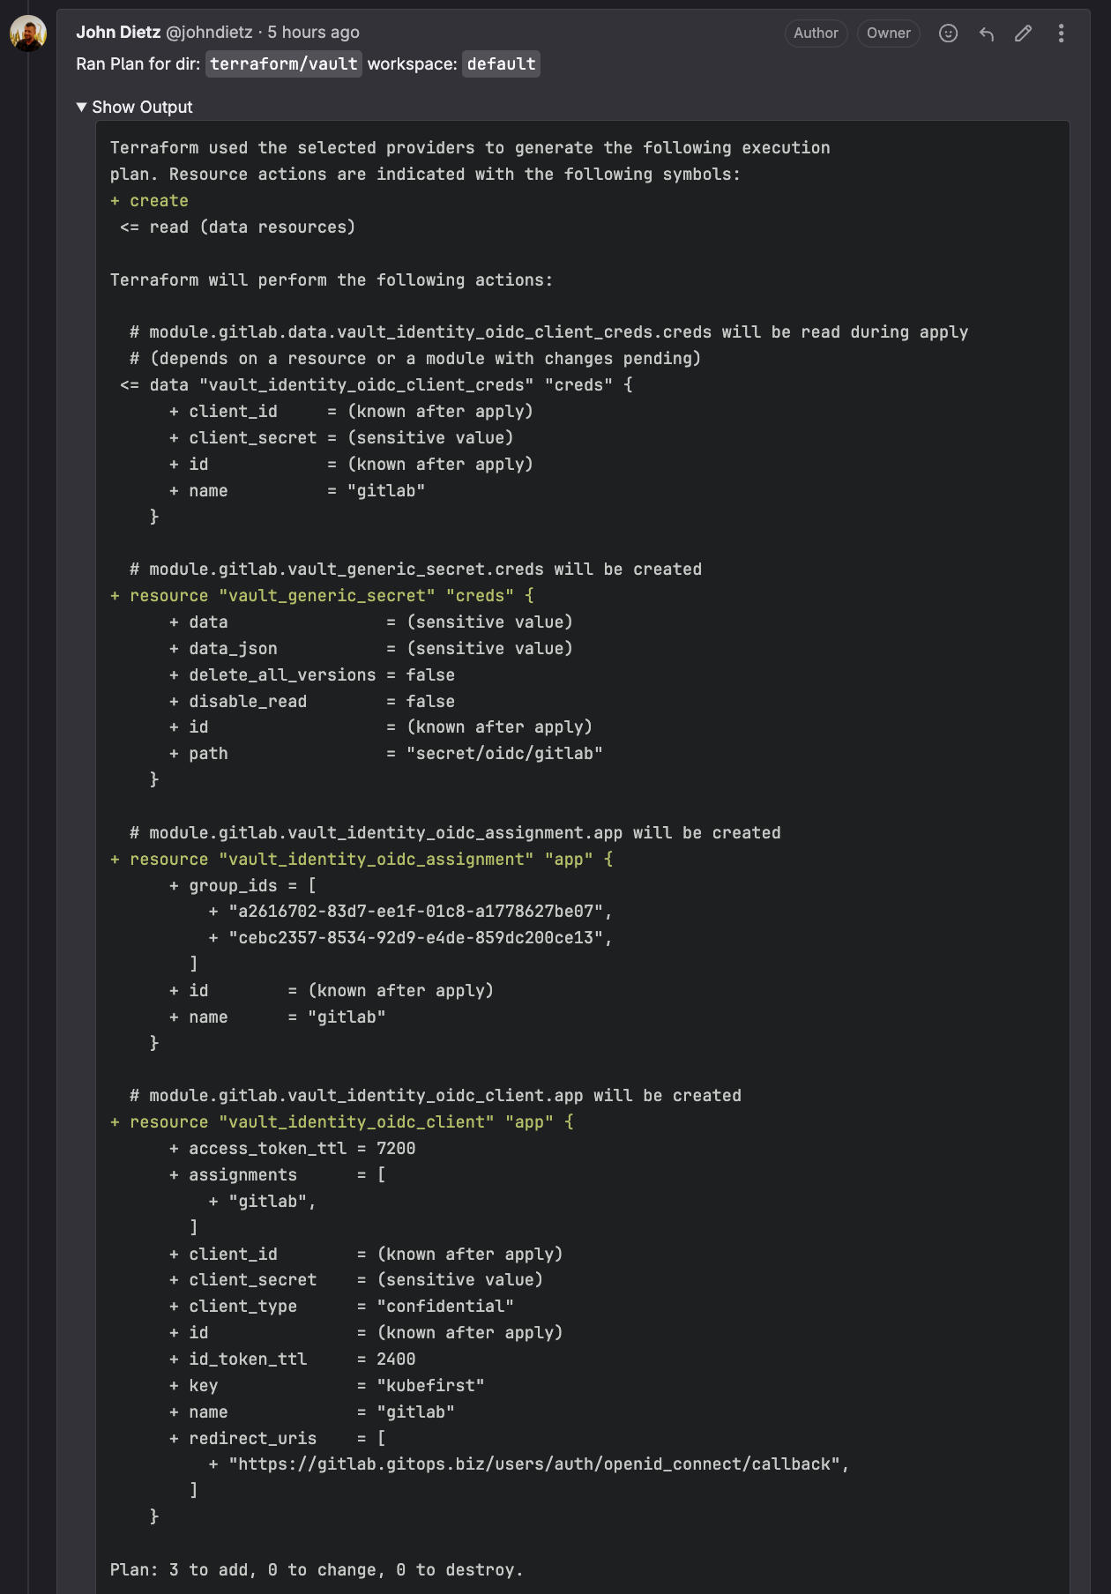This screenshot has width=1111, height=1594.
Task: Click the "Plan: 3 to add" summary line
Action: coord(317,1569)
